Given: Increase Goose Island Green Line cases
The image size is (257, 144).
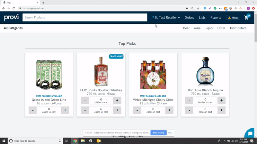Looking at the screenshot, I should 65,110.
